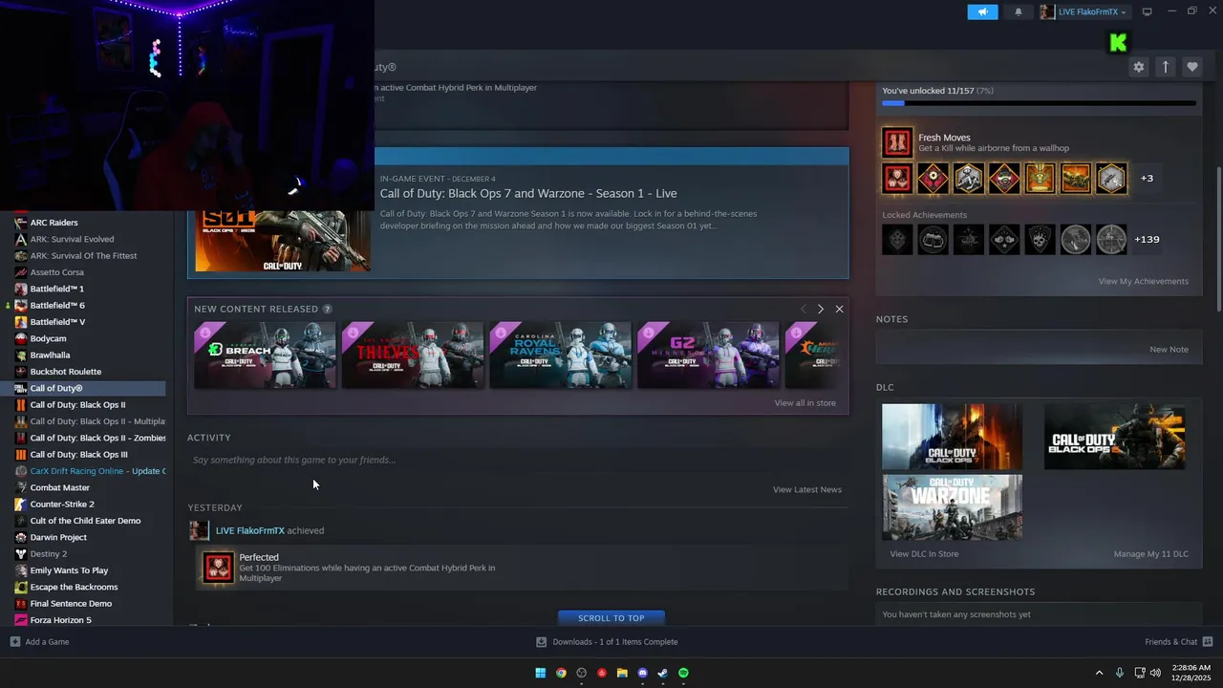This screenshot has height=688, width=1223.
Task: Click the green Kick overlay icon
Action: (x=1118, y=42)
